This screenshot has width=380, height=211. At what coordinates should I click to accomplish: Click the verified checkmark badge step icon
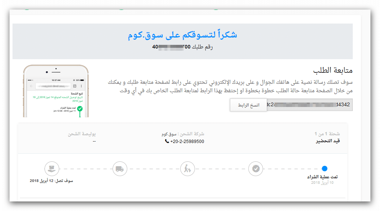click(x=256, y=169)
